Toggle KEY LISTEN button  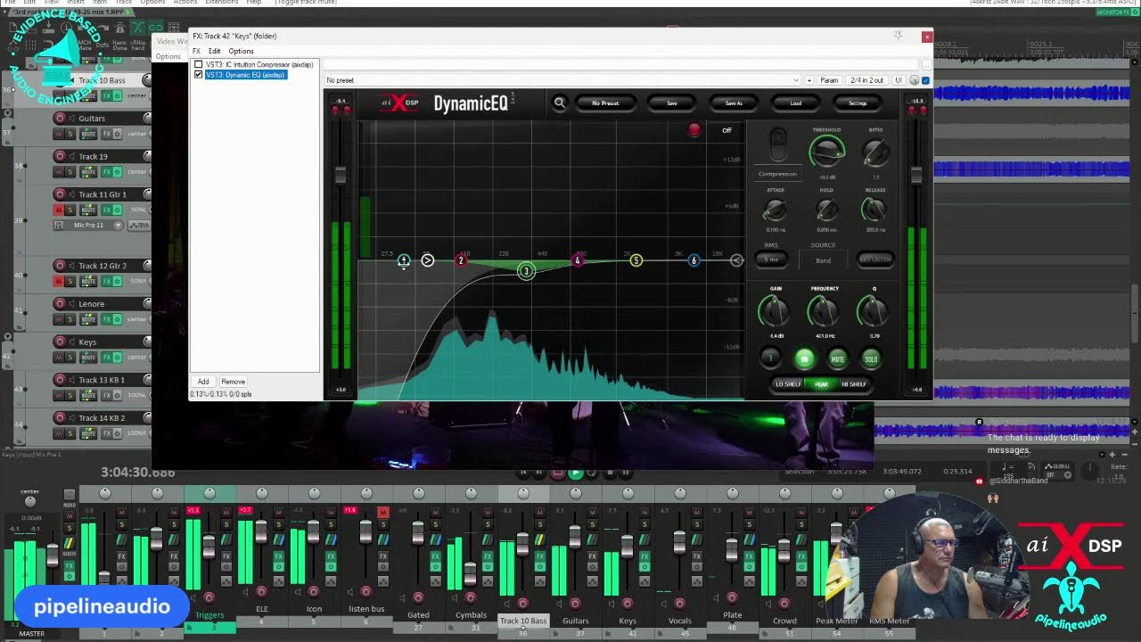coord(874,259)
